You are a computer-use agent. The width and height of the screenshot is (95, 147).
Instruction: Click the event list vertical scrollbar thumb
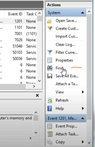pyautogui.click(x=40, y=19)
